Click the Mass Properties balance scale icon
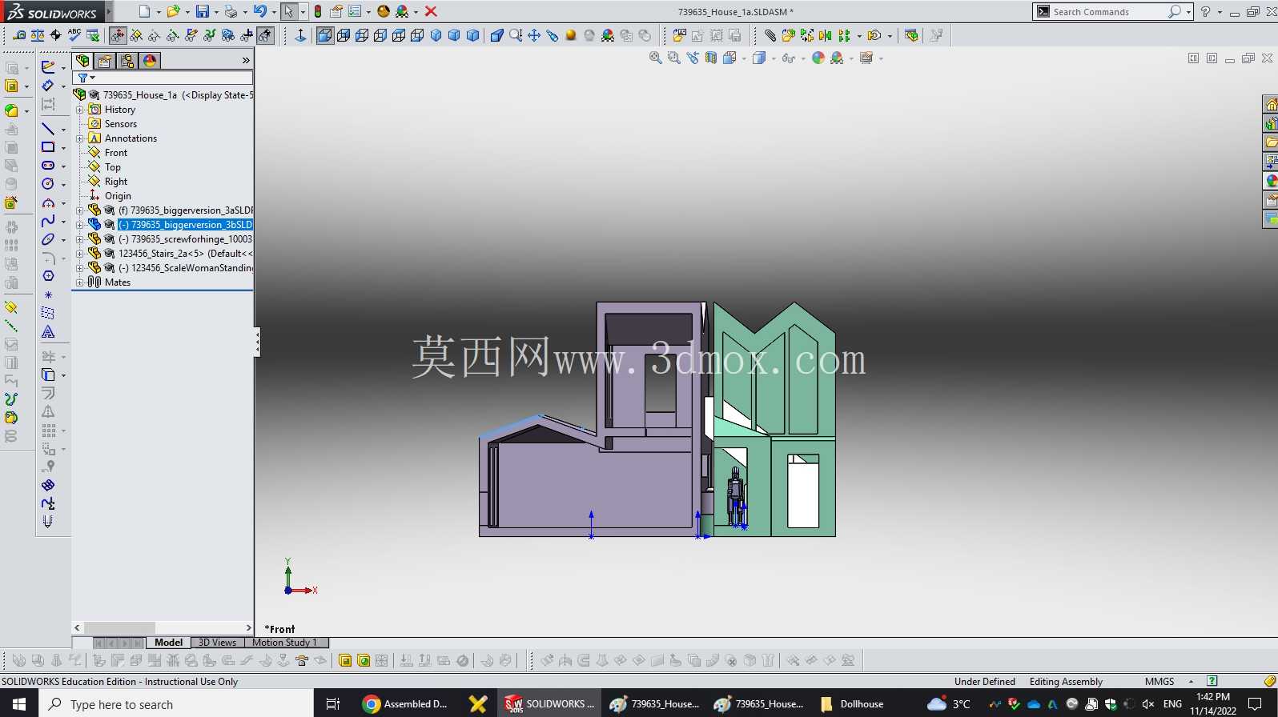The width and height of the screenshot is (1278, 717). (38, 34)
